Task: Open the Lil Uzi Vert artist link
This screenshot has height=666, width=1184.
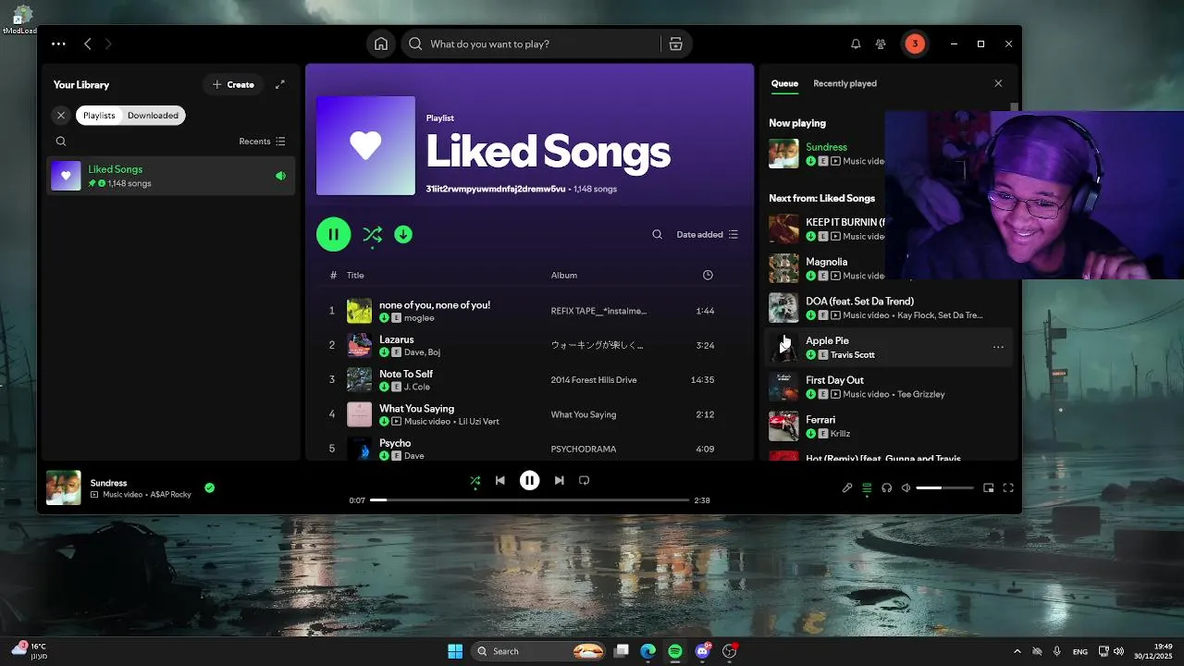Action: pyautogui.click(x=478, y=422)
